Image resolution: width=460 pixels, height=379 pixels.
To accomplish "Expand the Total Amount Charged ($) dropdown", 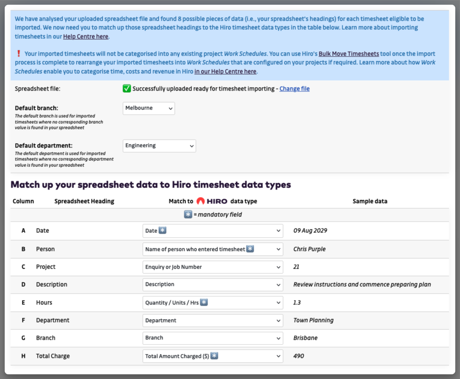I will (x=213, y=356).
